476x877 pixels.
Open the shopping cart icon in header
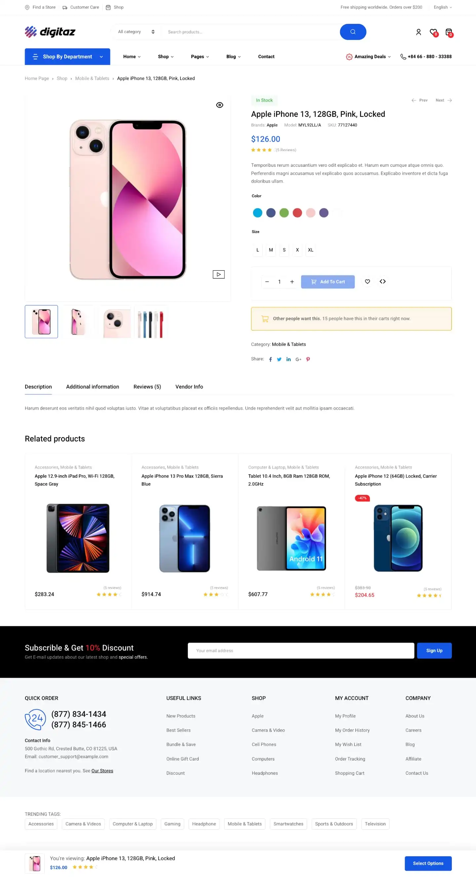click(x=449, y=32)
